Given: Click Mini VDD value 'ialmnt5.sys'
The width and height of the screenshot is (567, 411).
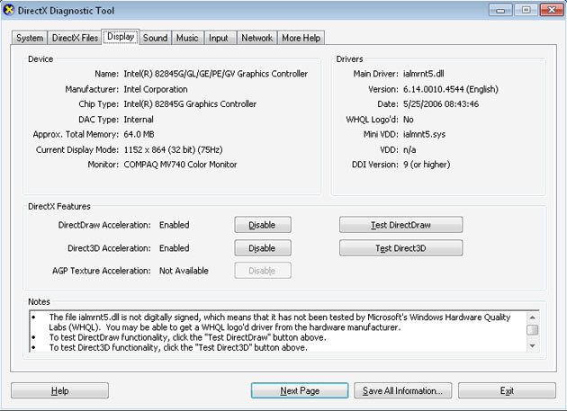Looking at the screenshot, I should 424,135.
